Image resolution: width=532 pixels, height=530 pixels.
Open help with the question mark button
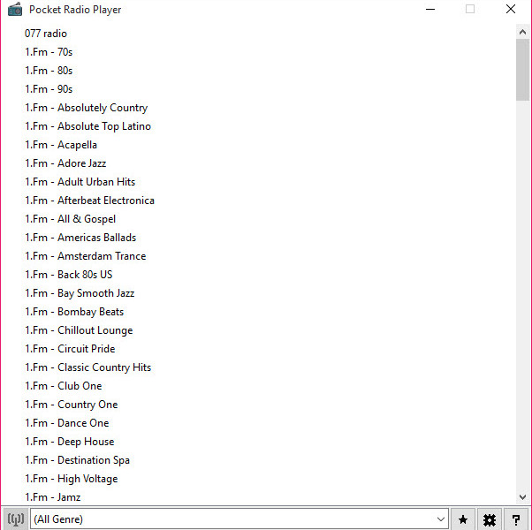click(x=516, y=519)
